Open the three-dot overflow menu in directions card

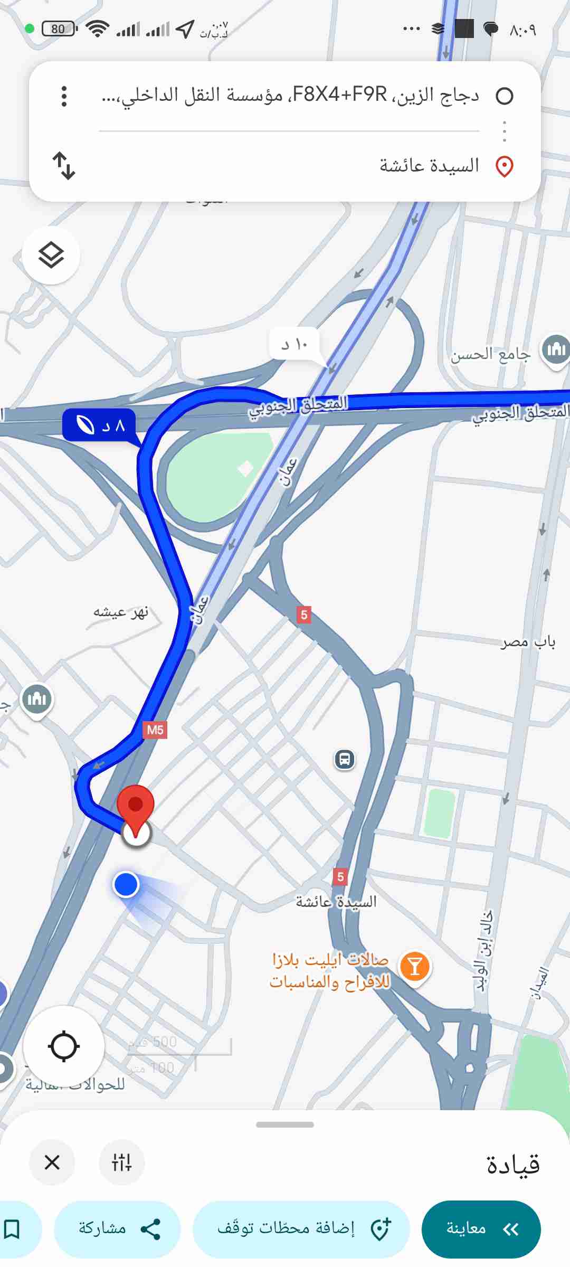(x=64, y=96)
